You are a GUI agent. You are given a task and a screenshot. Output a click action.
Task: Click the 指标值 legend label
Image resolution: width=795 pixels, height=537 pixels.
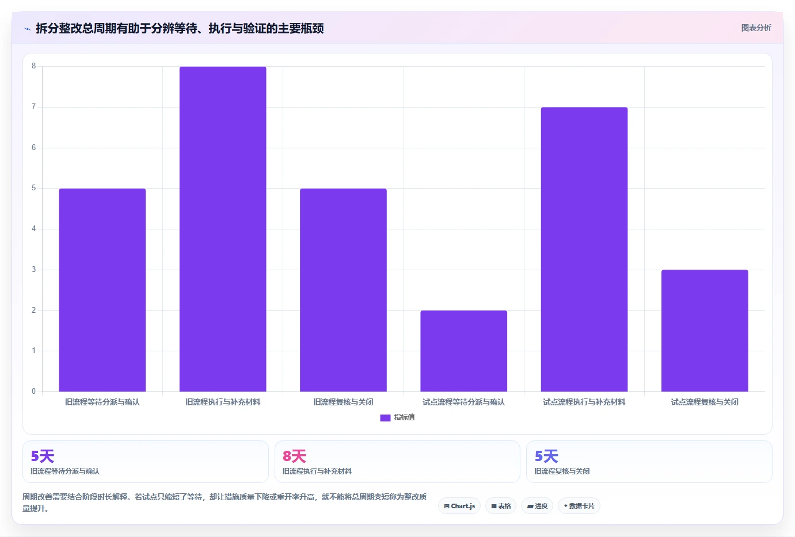coord(404,417)
